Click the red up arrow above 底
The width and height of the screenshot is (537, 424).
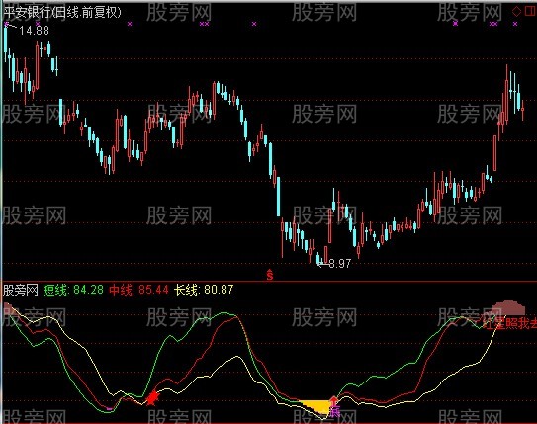334,400
